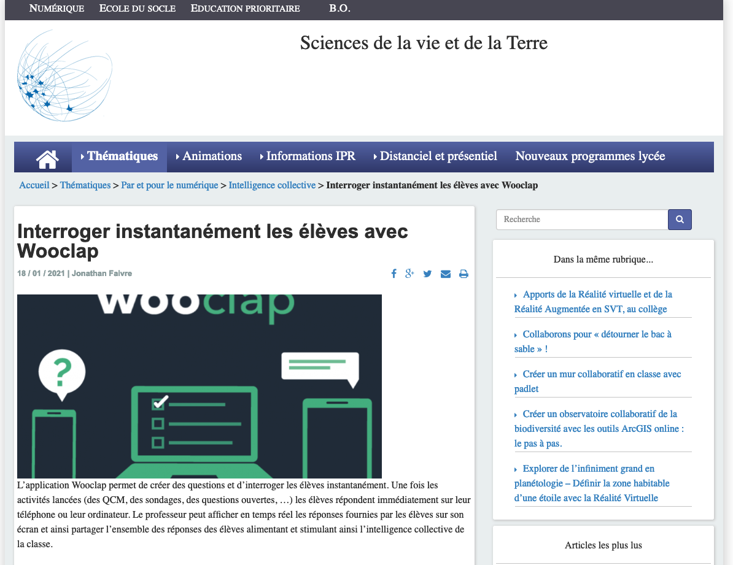
Task: Go to Intelligence collective breadcrumb
Action: [x=272, y=185]
